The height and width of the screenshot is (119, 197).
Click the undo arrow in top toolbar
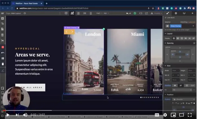(x=127, y=13)
